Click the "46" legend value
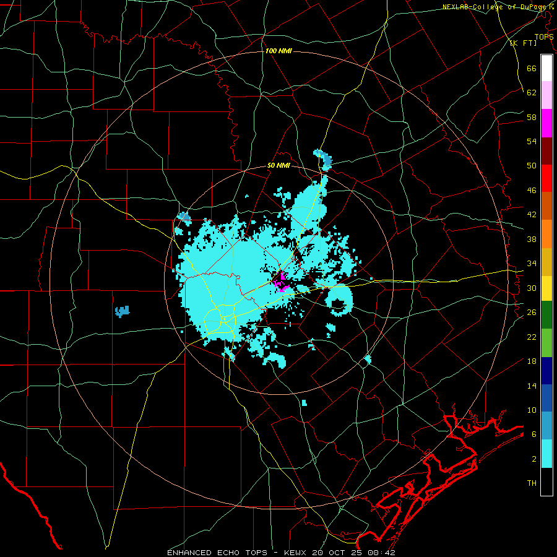The height and width of the screenshot is (557, 557). [x=532, y=190]
